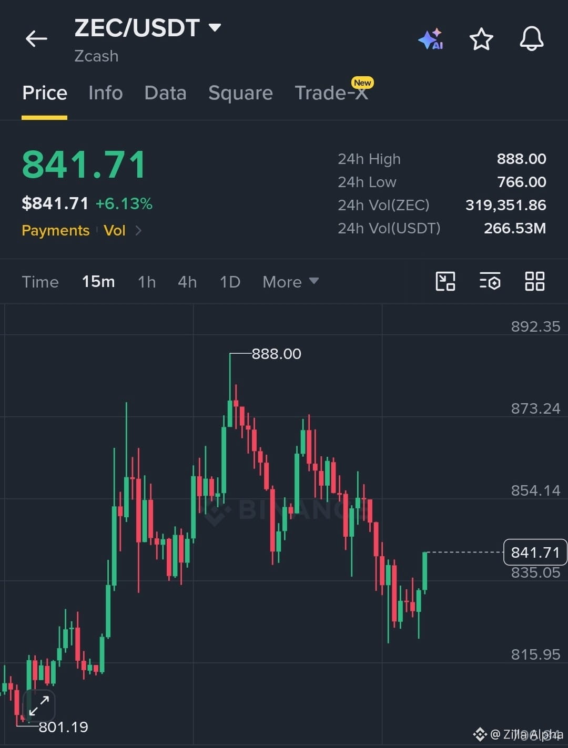Open the More intervals dropdown

point(290,282)
